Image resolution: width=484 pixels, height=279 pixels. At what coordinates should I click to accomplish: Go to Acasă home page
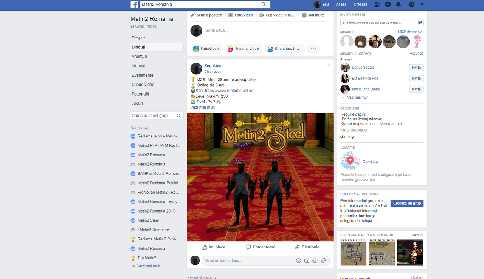click(x=341, y=5)
